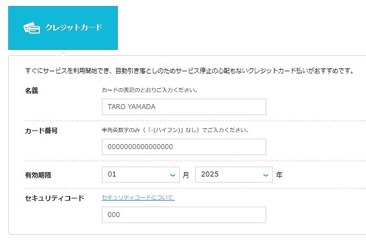
Task: Click the half-width hyphen hint above card number
Action: (x=175, y=130)
